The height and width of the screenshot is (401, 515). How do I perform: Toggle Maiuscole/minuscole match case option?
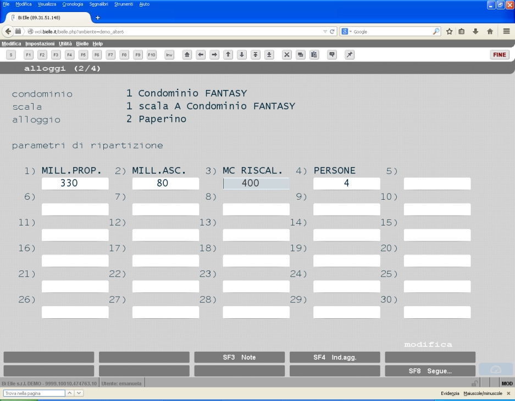pos(483,393)
